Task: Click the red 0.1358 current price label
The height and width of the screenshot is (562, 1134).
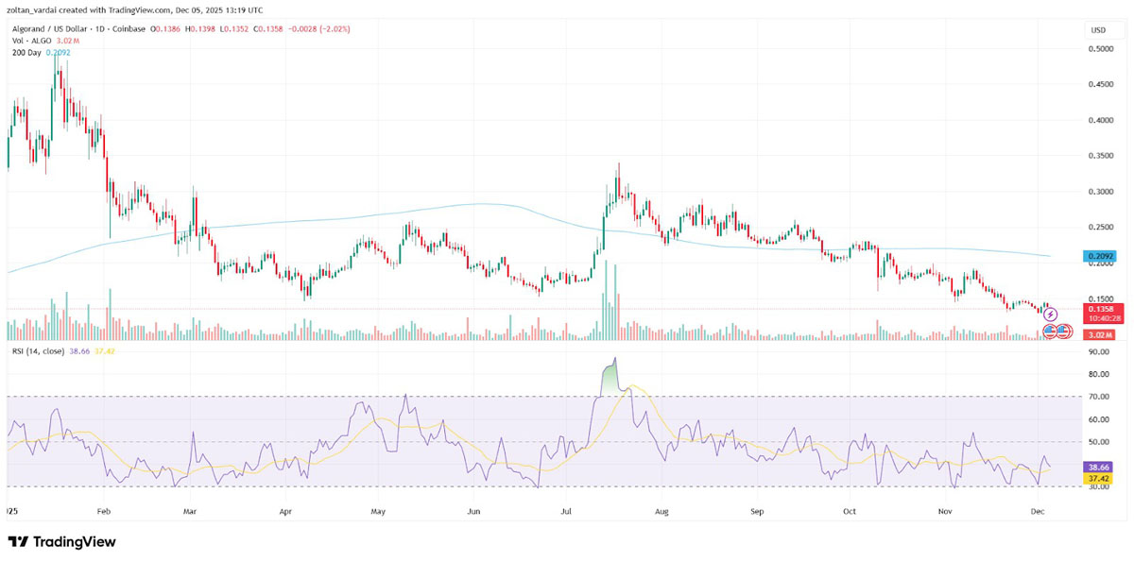Action: tap(1101, 309)
